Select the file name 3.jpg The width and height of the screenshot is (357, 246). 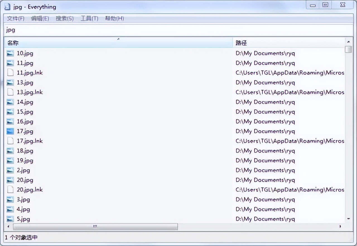point(23,200)
